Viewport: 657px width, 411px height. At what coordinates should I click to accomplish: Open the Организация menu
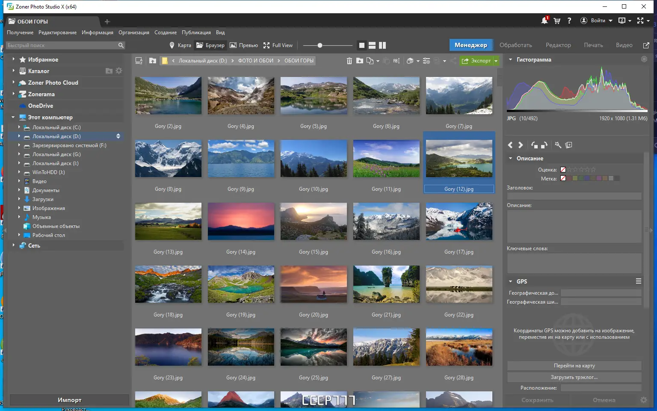[133, 32]
